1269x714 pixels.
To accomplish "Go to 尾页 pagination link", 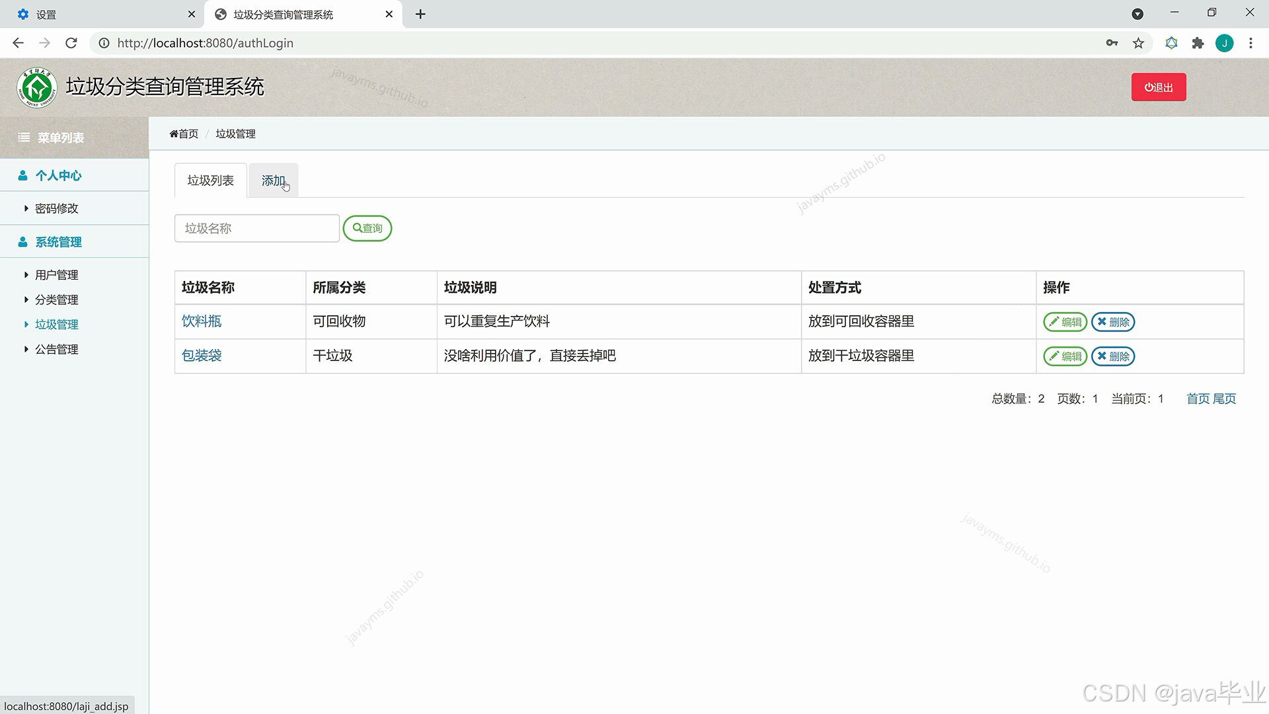I will pos(1224,399).
